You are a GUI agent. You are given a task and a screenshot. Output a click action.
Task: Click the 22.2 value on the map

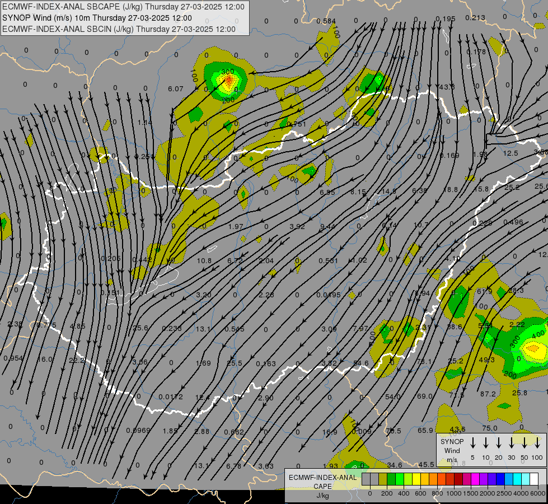(x=77, y=360)
